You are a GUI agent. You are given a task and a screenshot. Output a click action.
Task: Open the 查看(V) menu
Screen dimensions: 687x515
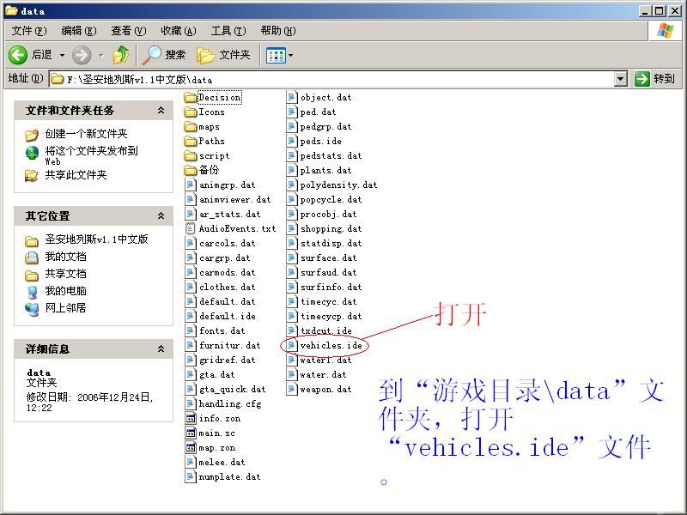pos(128,31)
